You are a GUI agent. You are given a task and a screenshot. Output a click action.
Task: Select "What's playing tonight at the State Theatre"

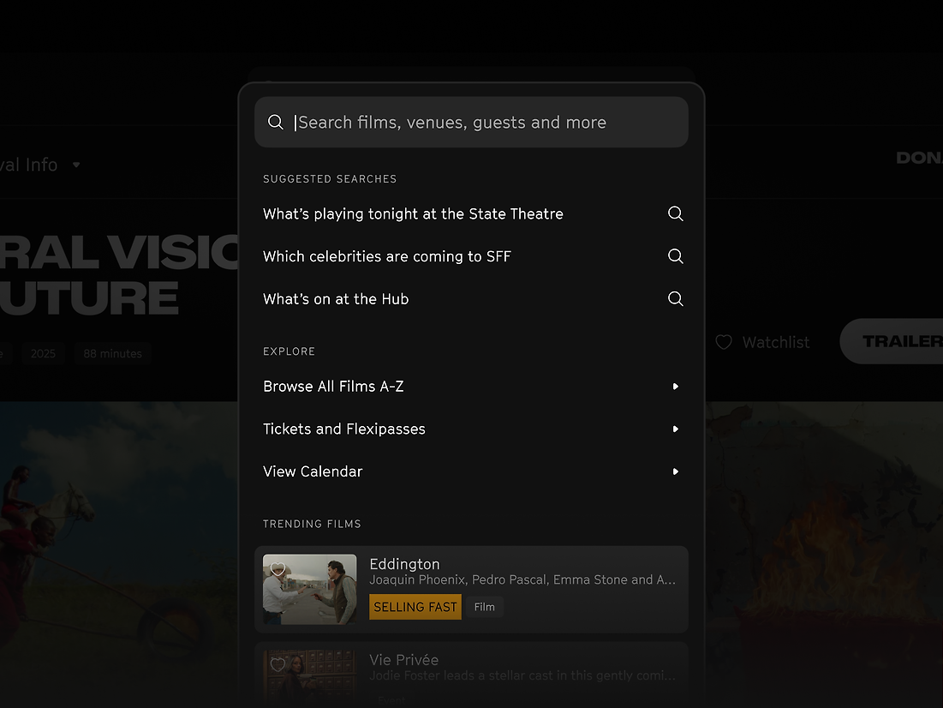coord(413,214)
